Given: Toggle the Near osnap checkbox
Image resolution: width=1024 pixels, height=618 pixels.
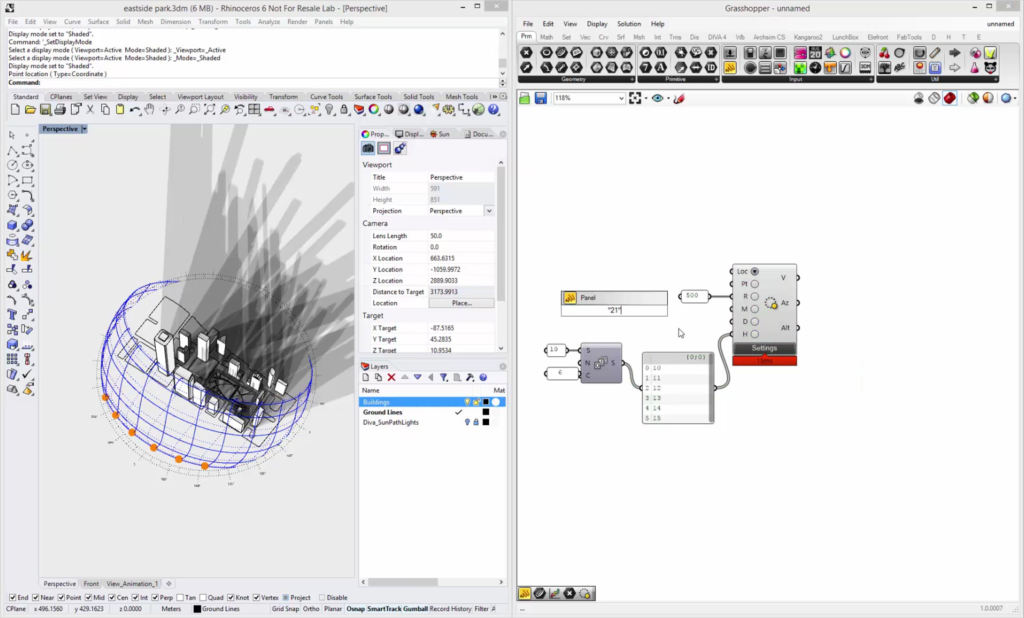Looking at the screenshot, I should point(36,598).
